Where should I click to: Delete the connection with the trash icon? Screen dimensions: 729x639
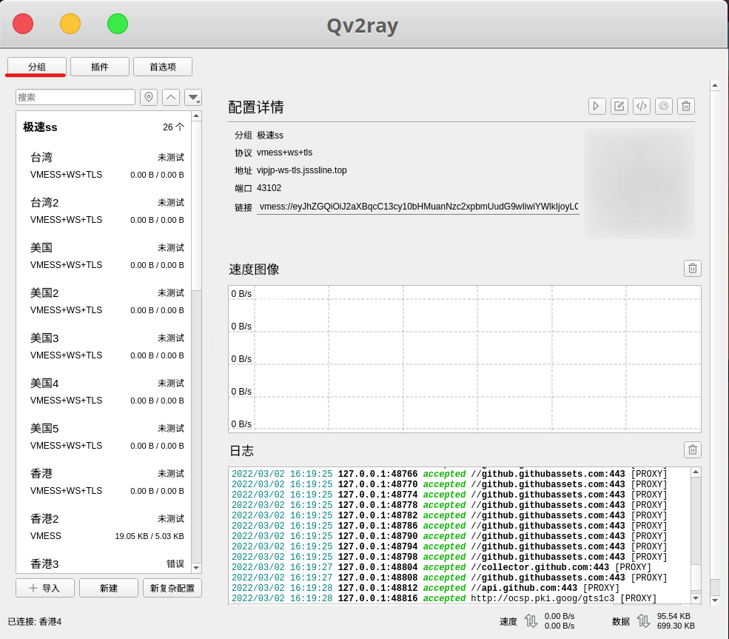pos(686,106)
